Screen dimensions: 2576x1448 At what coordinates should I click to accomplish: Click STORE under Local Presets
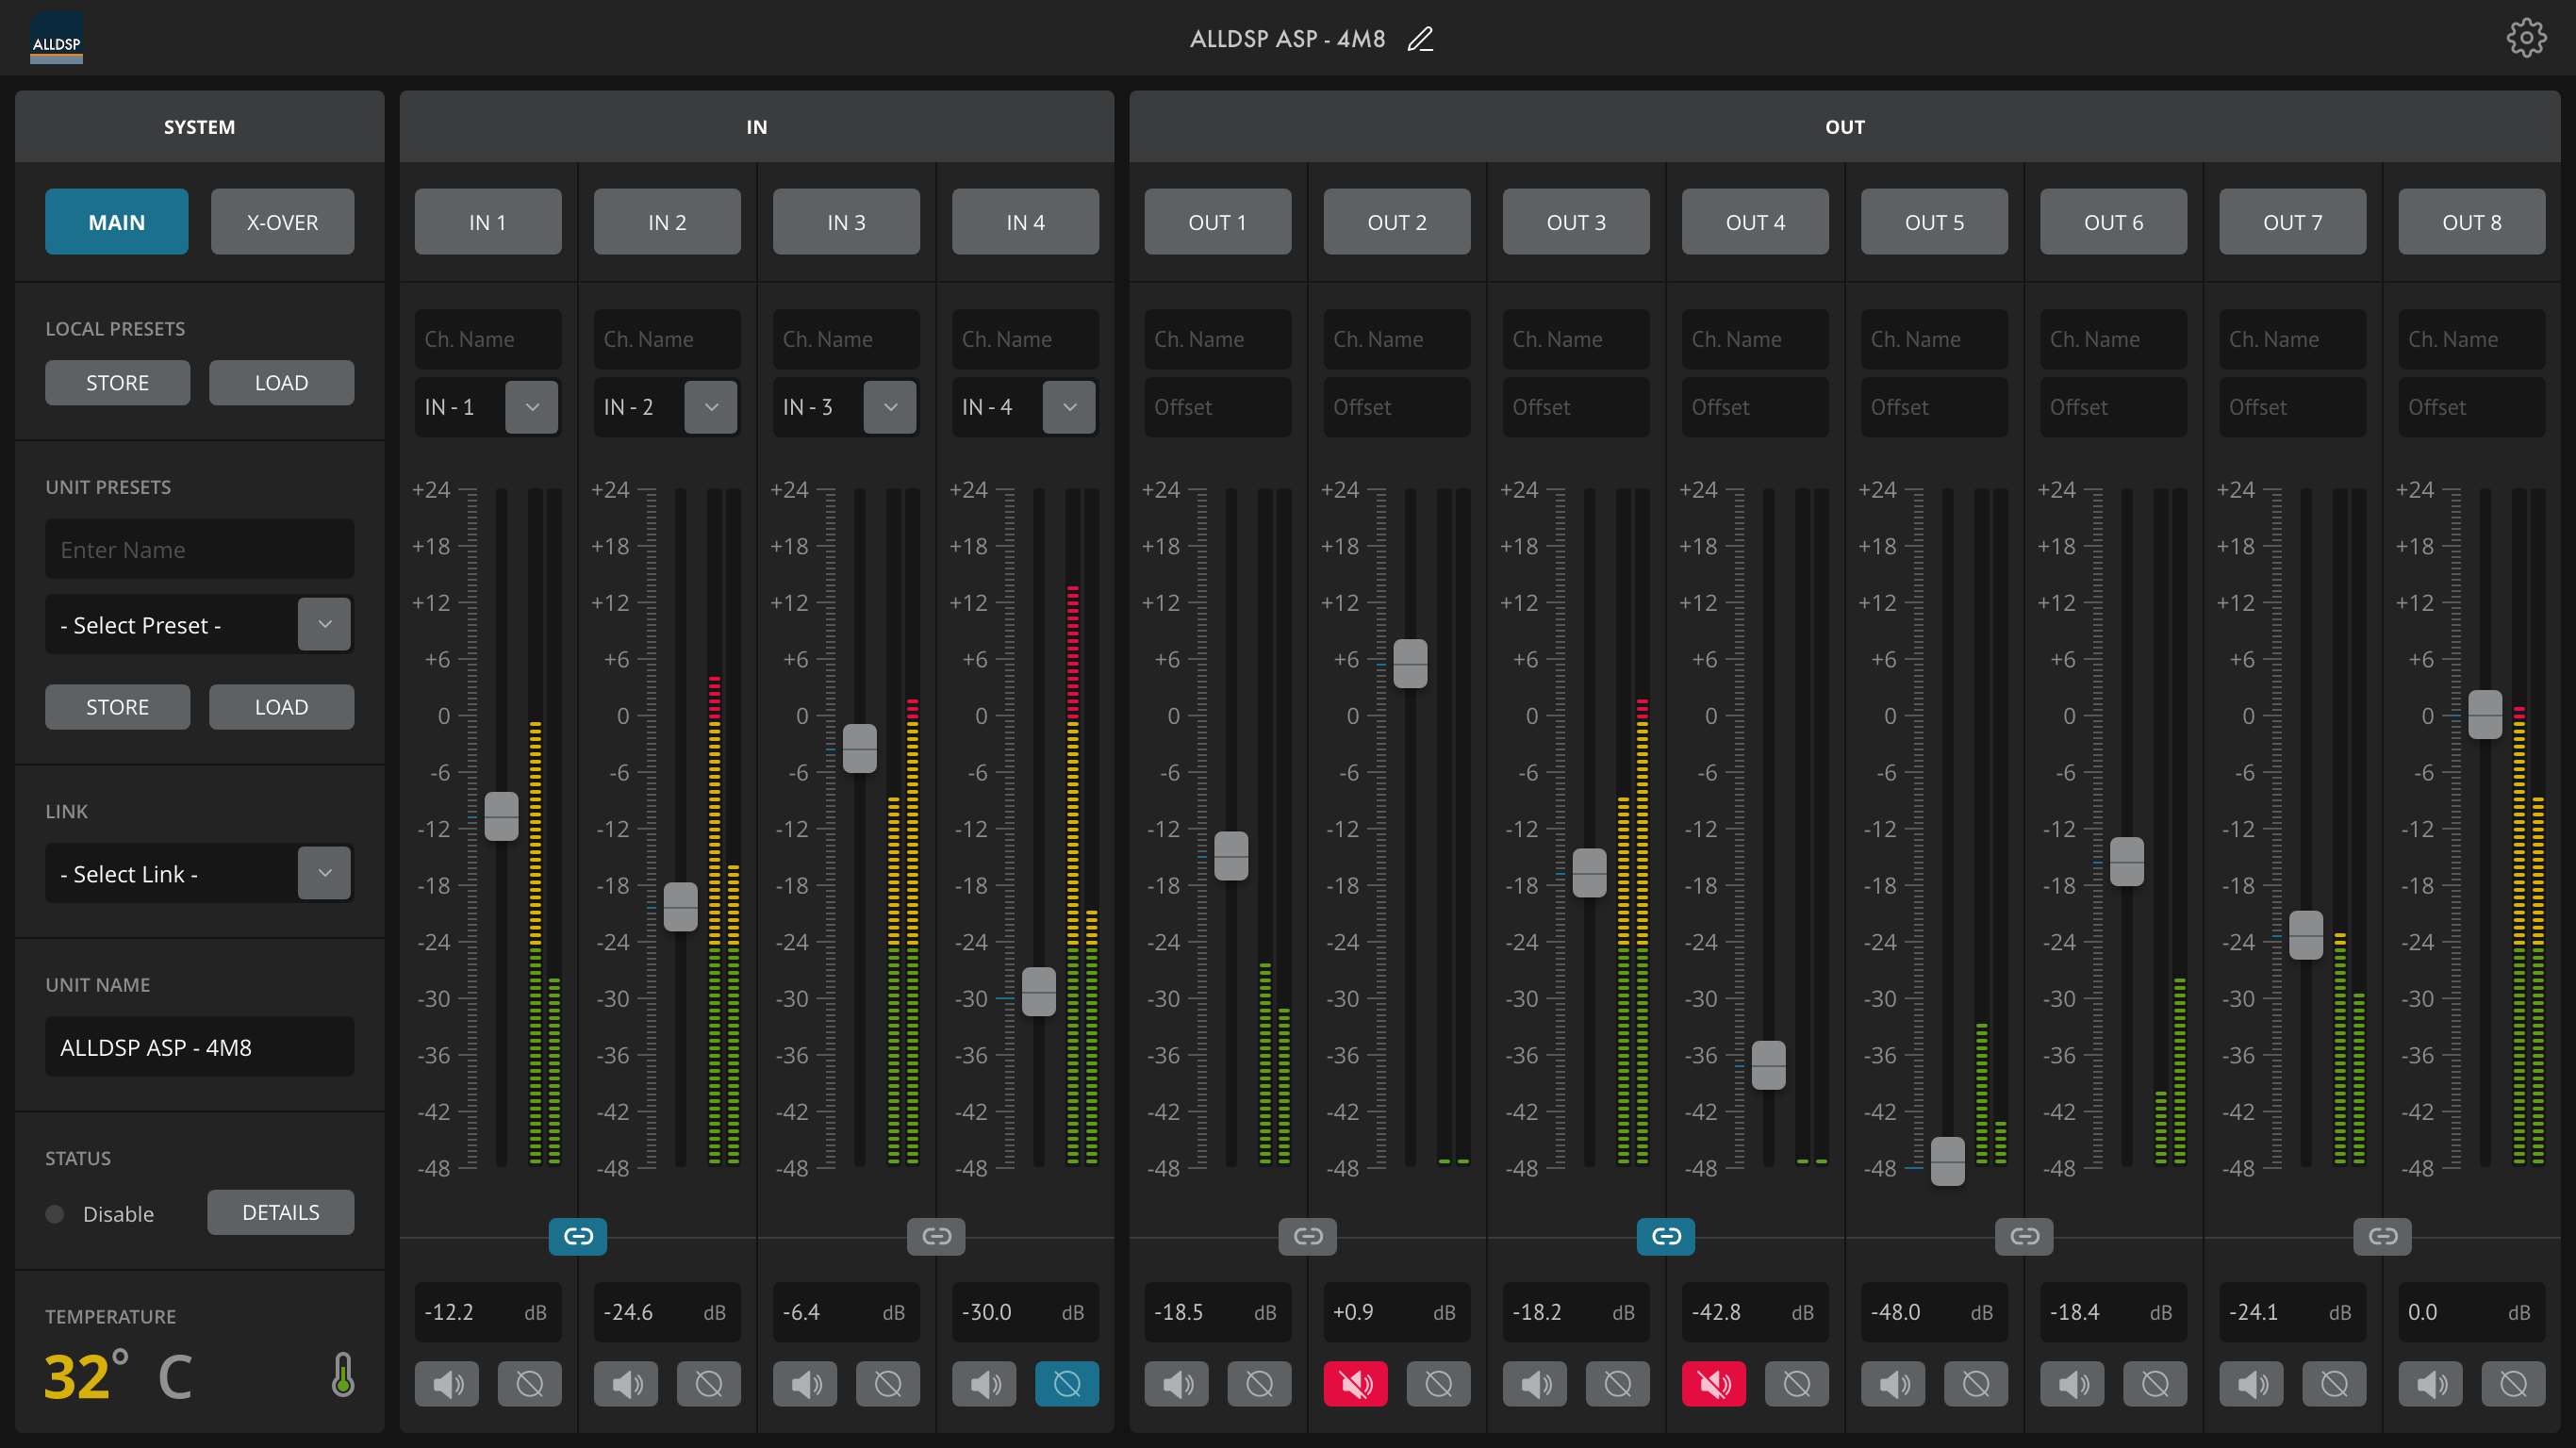tap(117, 383)
